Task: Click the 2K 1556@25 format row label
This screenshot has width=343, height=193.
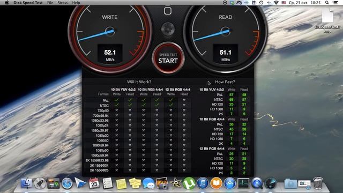Action: [x=99, y=170]
